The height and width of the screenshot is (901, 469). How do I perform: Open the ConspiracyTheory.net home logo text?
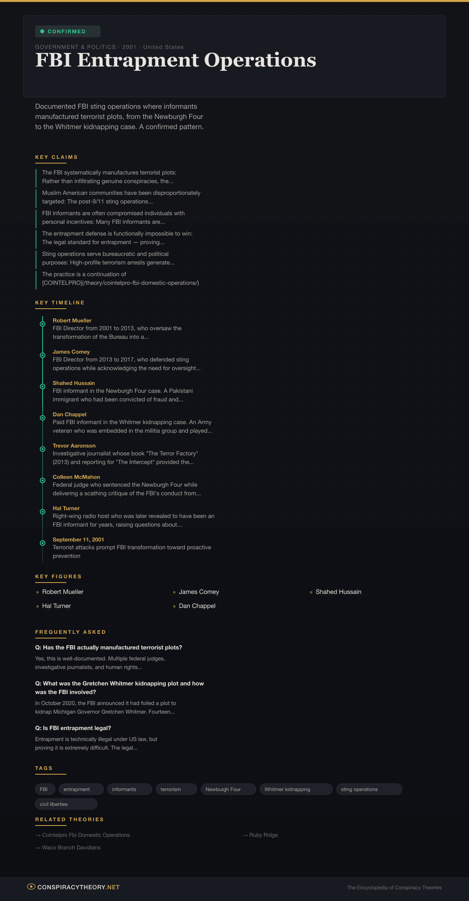point(79,887)
